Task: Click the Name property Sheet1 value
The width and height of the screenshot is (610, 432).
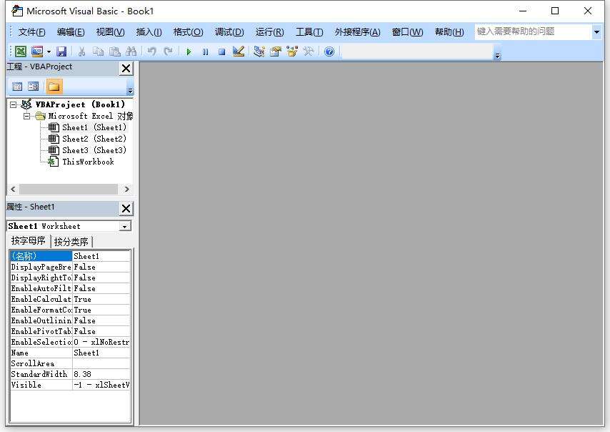Action: point(101,353)
